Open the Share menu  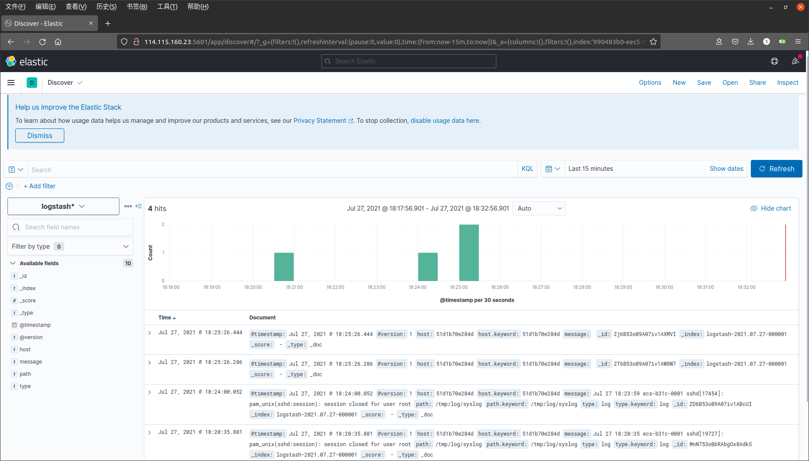click(x=757, y=83)
